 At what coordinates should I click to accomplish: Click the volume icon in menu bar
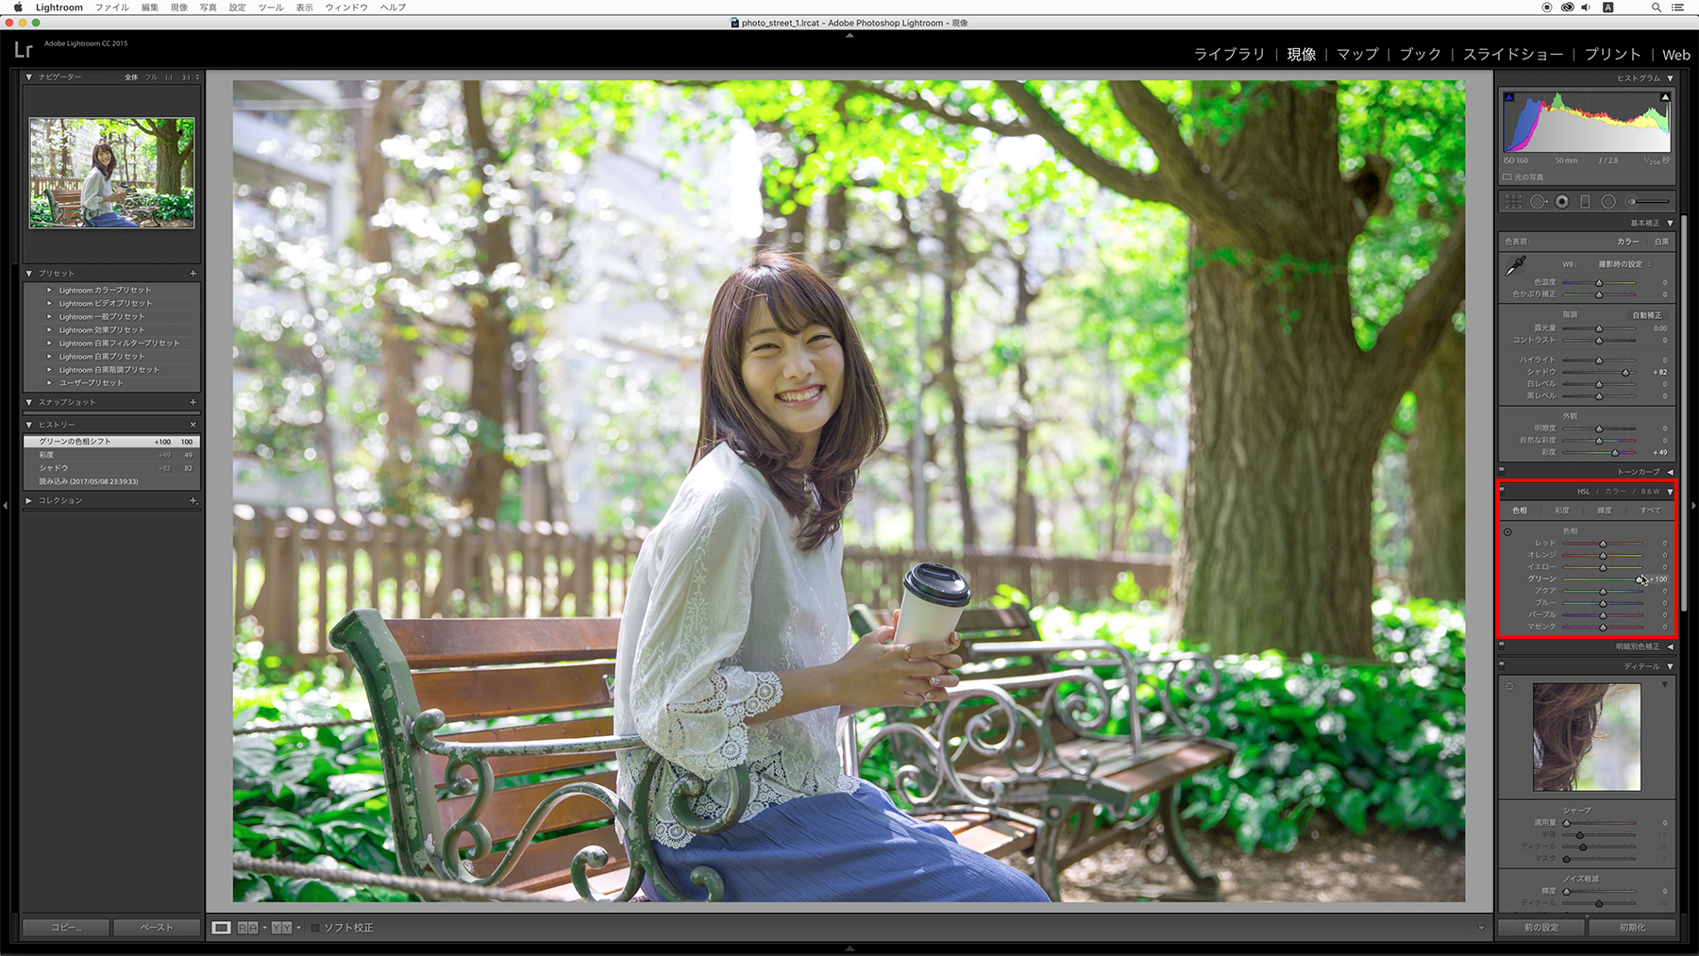(x=1585, y=8)
